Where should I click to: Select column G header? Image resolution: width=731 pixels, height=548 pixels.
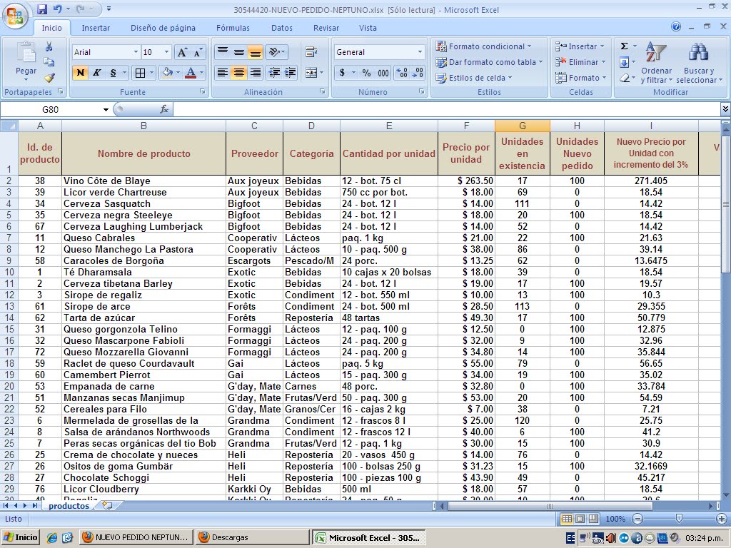click(x=522, y=126)
